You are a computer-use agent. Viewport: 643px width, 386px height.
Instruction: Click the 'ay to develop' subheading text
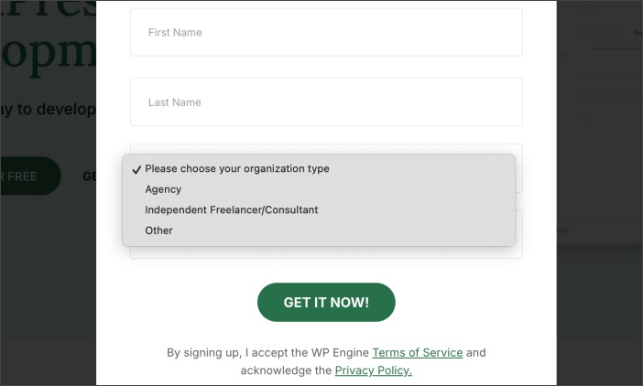48,110
